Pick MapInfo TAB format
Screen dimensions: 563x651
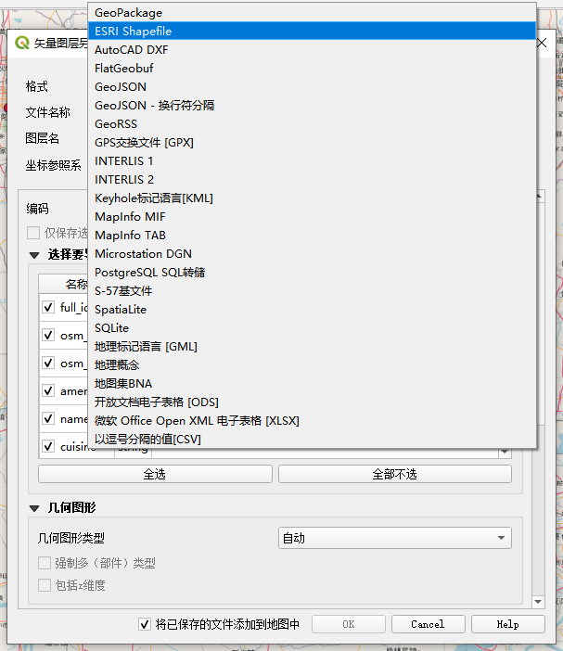(x=312, y=235)
